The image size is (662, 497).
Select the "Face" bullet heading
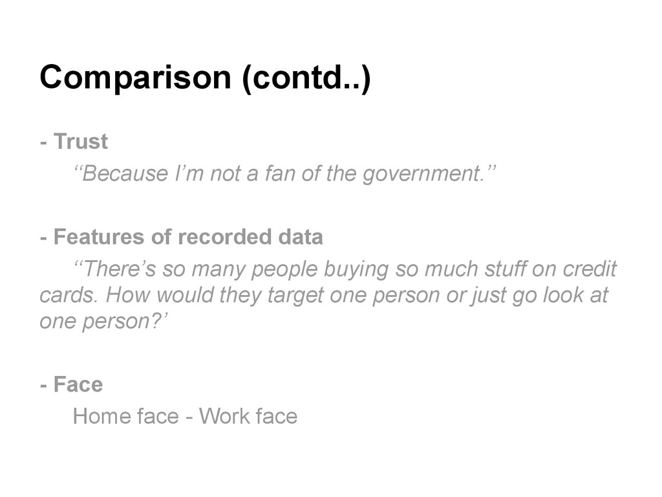tap(78, 384)
